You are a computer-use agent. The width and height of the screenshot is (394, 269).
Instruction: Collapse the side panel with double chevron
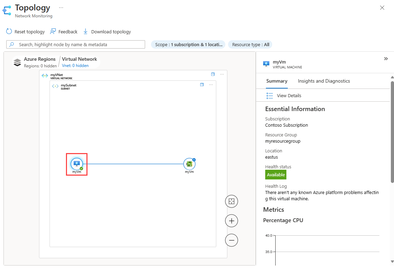click(386, 59)
